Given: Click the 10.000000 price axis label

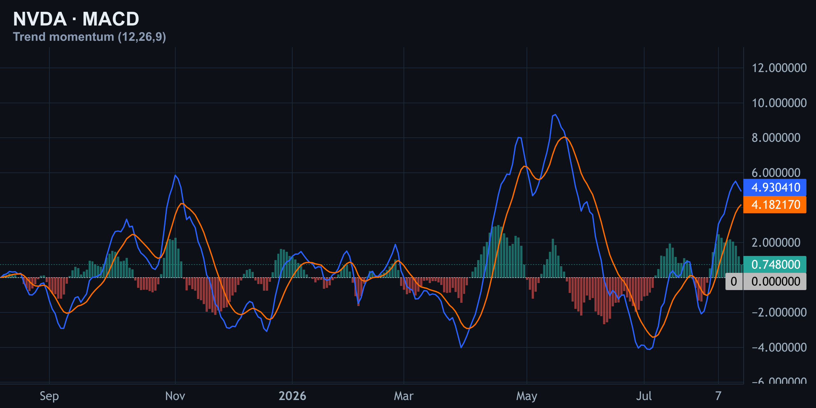Looking at the screenshot, I should click(x=779, y=103).
